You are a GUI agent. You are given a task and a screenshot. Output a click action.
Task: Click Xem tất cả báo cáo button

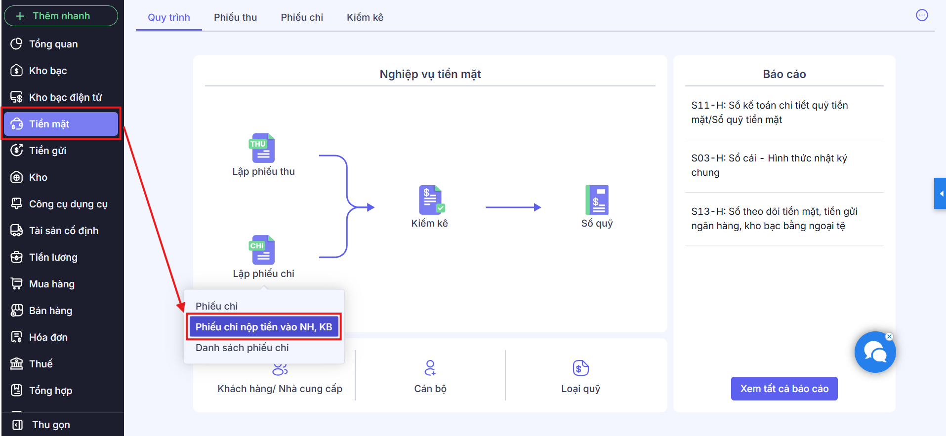[x=784, y=389]
